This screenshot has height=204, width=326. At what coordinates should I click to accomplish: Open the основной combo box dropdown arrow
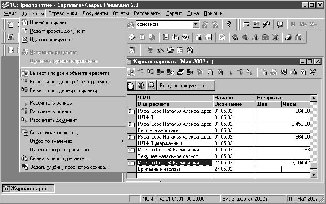tap(196, 25)
